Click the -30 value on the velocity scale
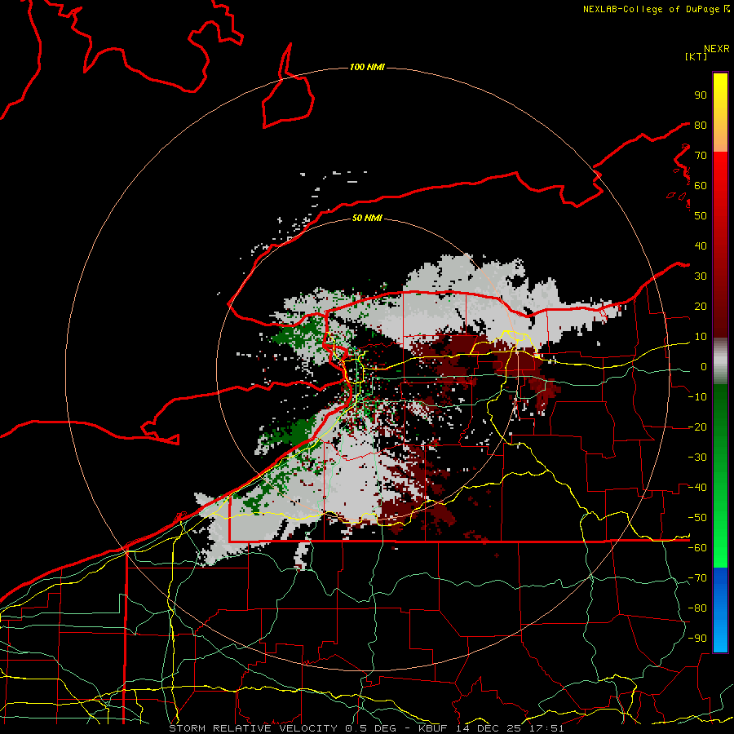 click(697, 458)
